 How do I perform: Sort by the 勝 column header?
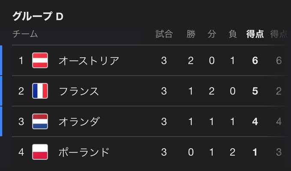coord(191,34)
